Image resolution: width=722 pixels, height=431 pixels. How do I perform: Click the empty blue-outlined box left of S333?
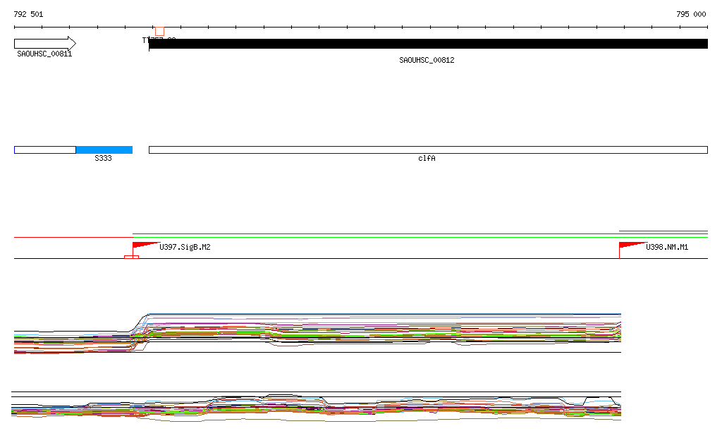pos(45,150)
